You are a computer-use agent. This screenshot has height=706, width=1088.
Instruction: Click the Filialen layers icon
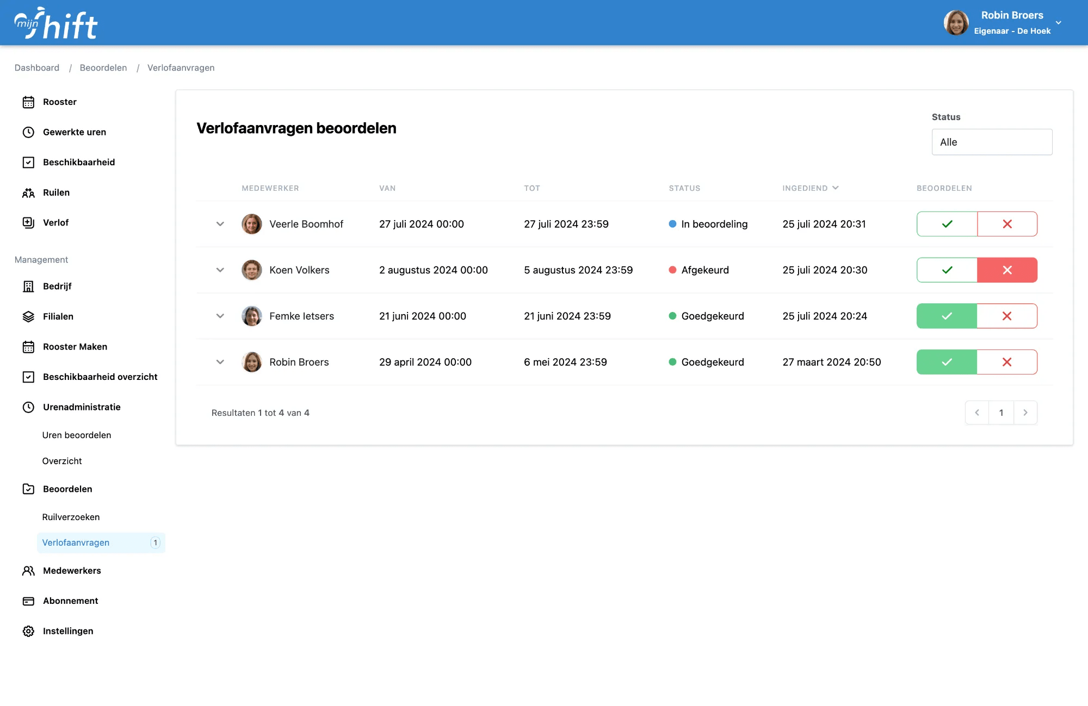(x=28, y=317)
